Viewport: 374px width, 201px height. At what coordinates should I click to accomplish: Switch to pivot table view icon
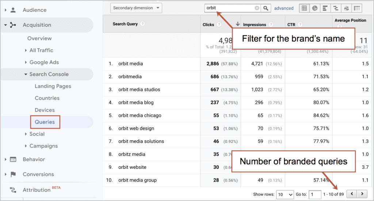(x=356, y=8)
